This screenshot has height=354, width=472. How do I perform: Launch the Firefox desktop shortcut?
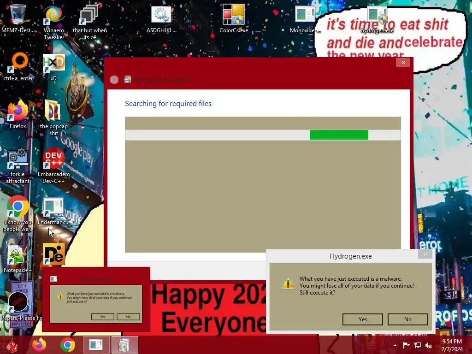click(18, 115)
